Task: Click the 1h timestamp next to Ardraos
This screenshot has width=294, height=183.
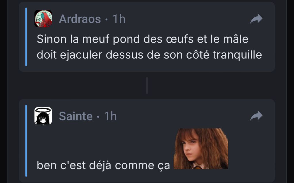Action: 119,19
